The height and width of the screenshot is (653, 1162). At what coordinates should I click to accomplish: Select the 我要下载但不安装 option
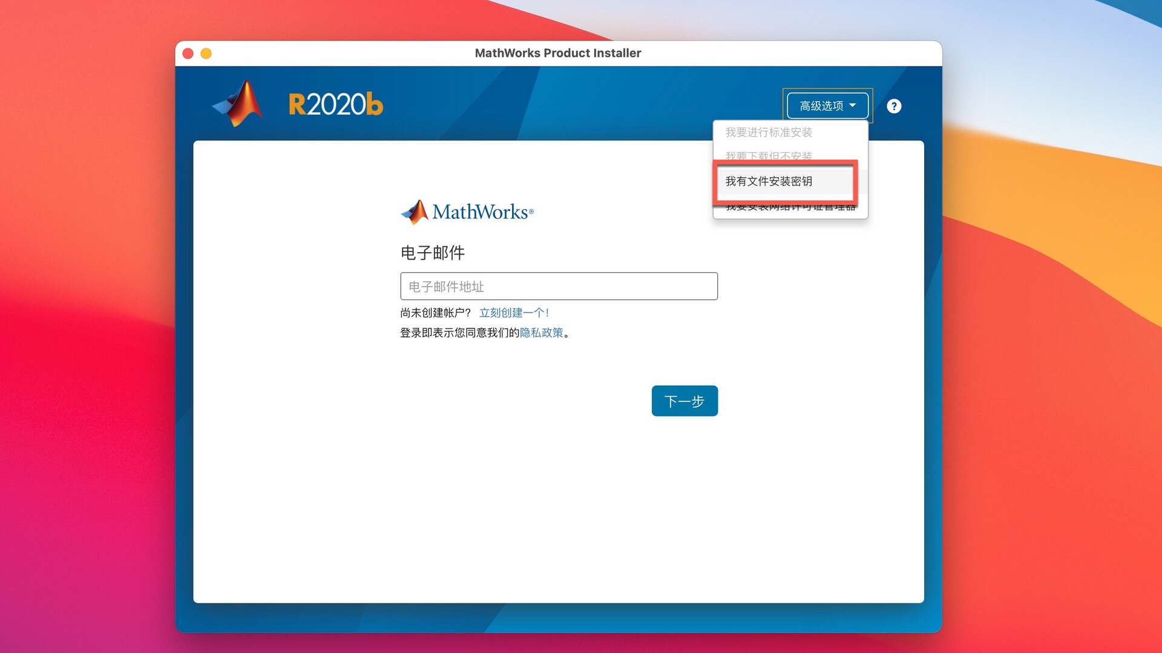tap(769, 156)
